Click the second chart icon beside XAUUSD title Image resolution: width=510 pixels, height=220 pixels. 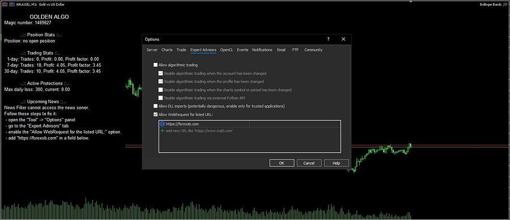(11, 5)
